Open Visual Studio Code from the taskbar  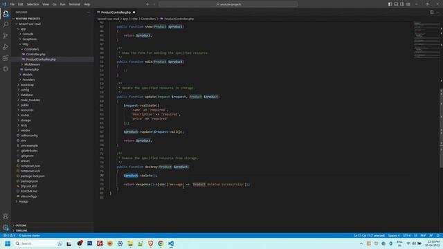(x=171, y=243)
